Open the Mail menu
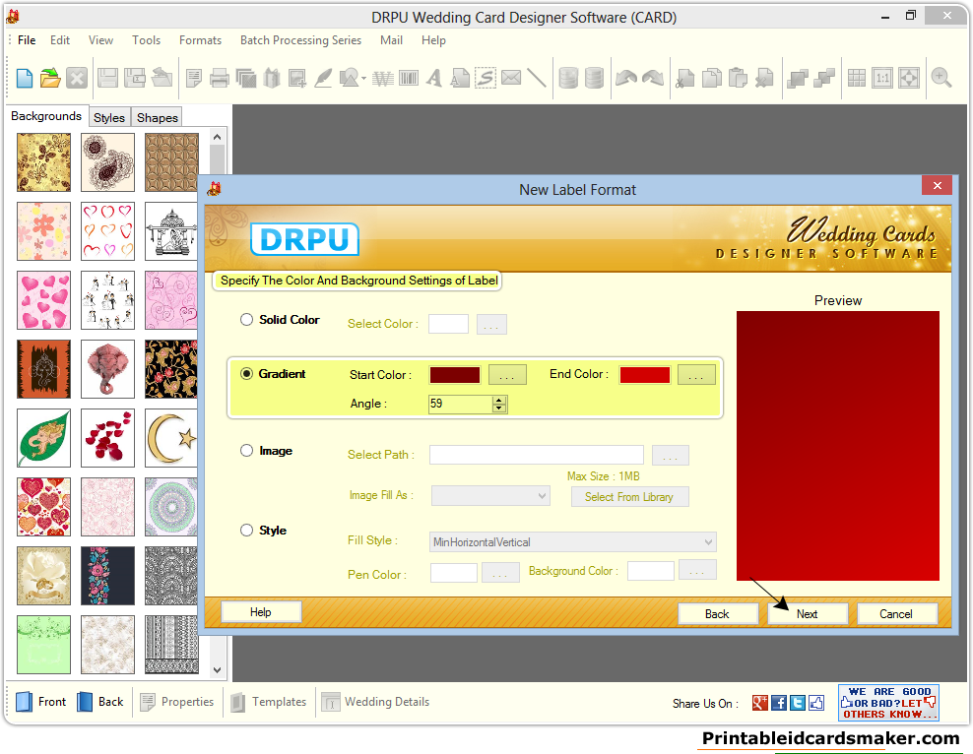973x754 pixels. pyautogui.click(x=392, y=40)
